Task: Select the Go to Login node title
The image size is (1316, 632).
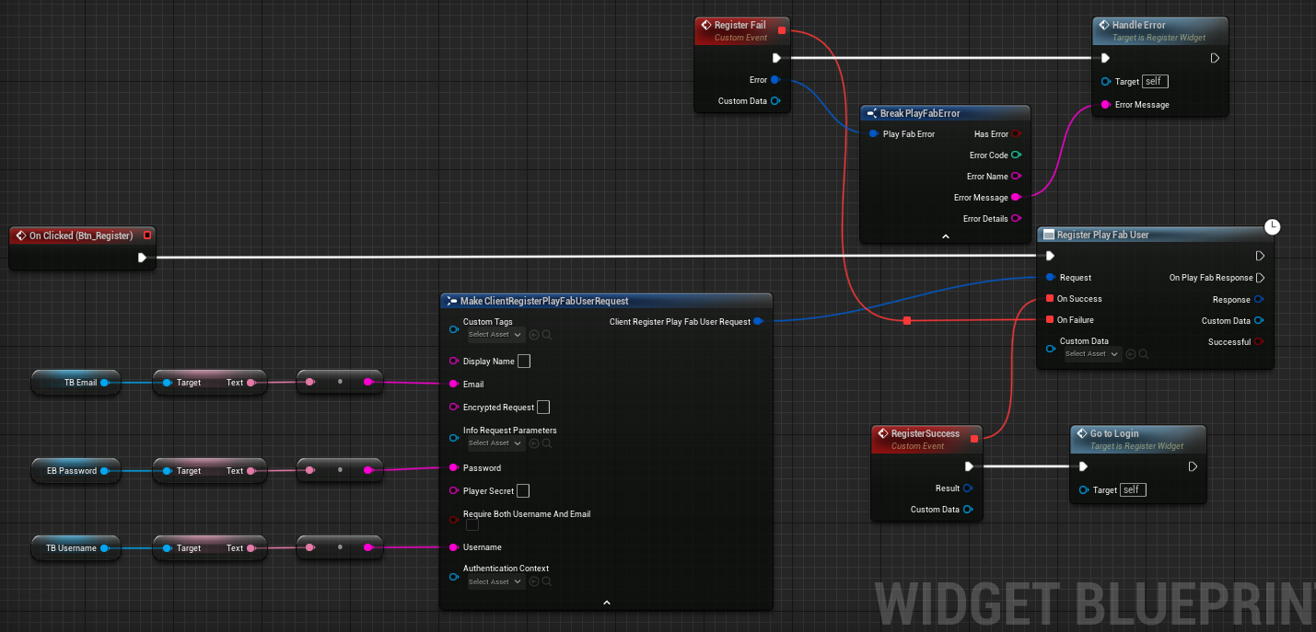Action: coord(1114,433)
